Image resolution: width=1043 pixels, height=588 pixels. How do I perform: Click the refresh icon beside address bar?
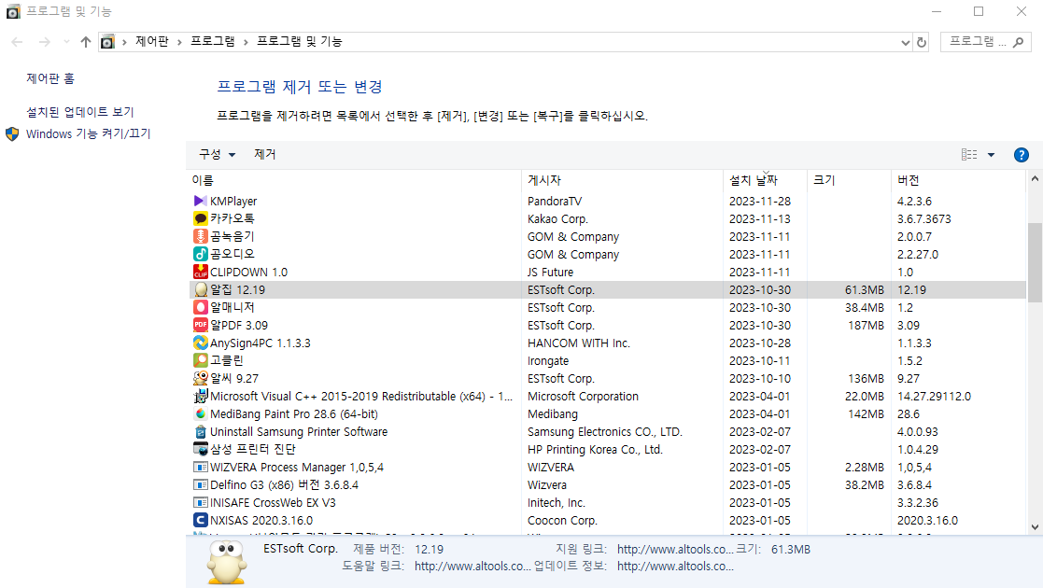(x=922, y=41)
